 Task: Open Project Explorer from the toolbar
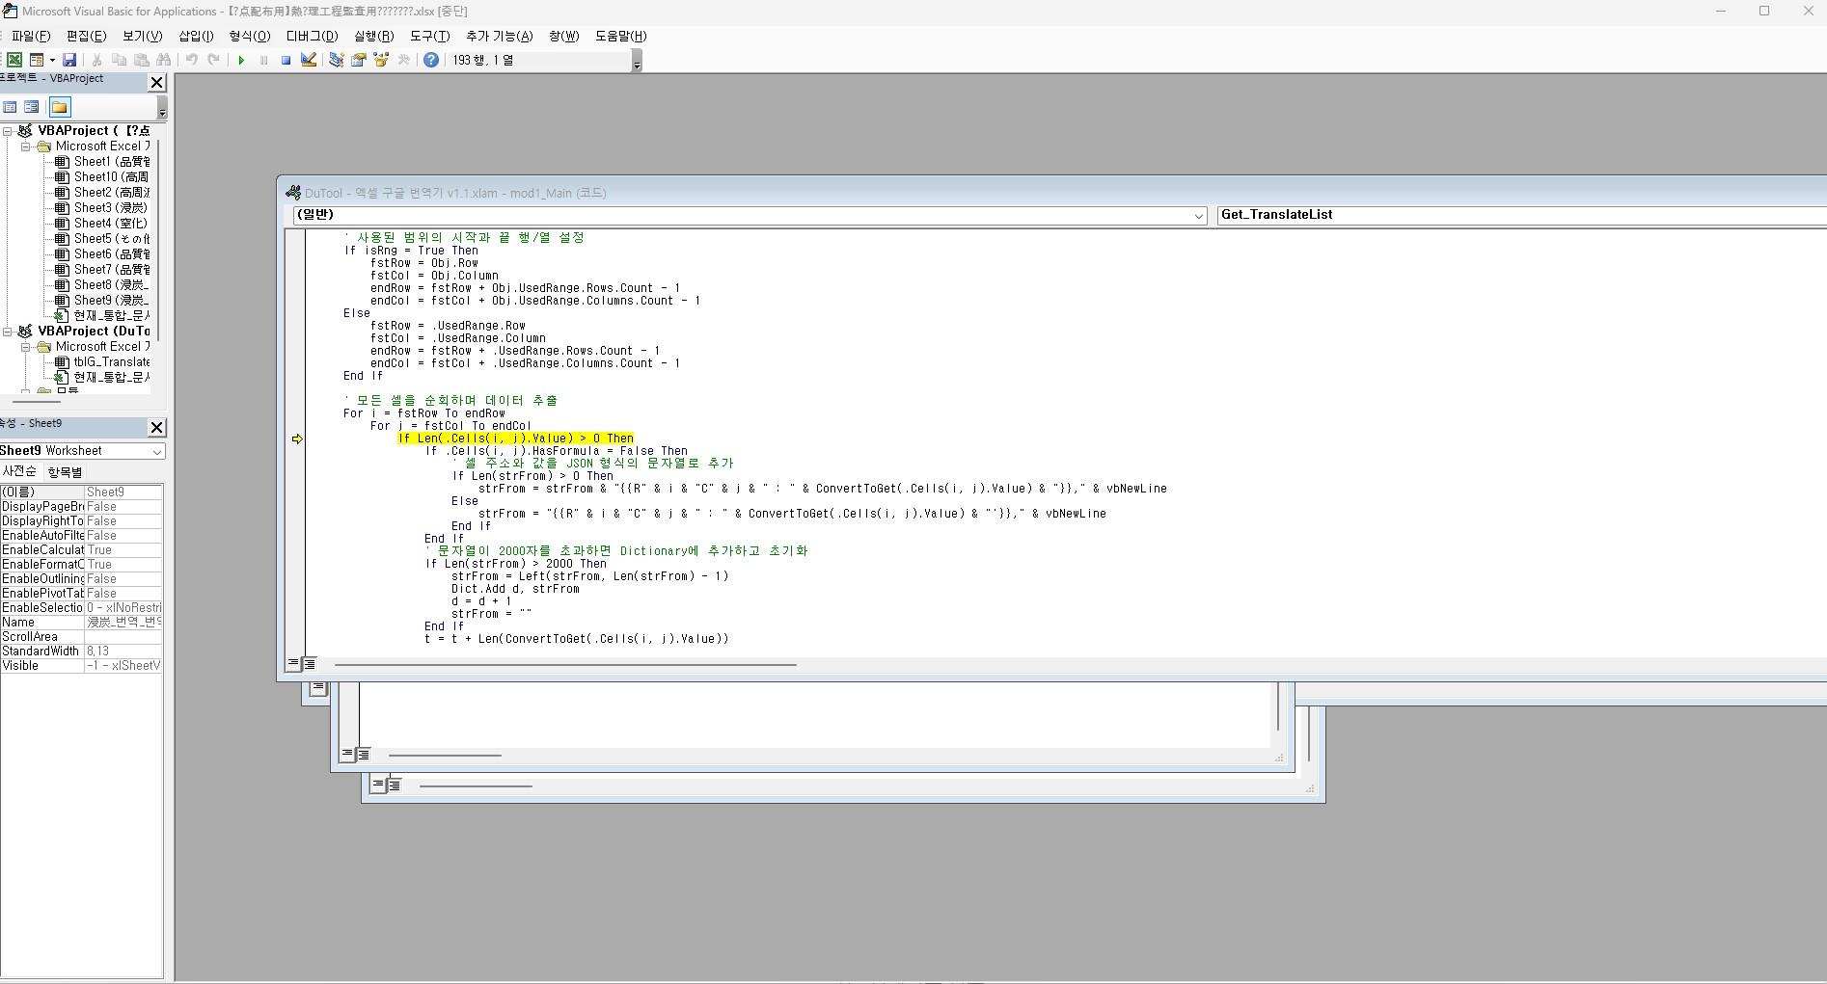point(336,60)
